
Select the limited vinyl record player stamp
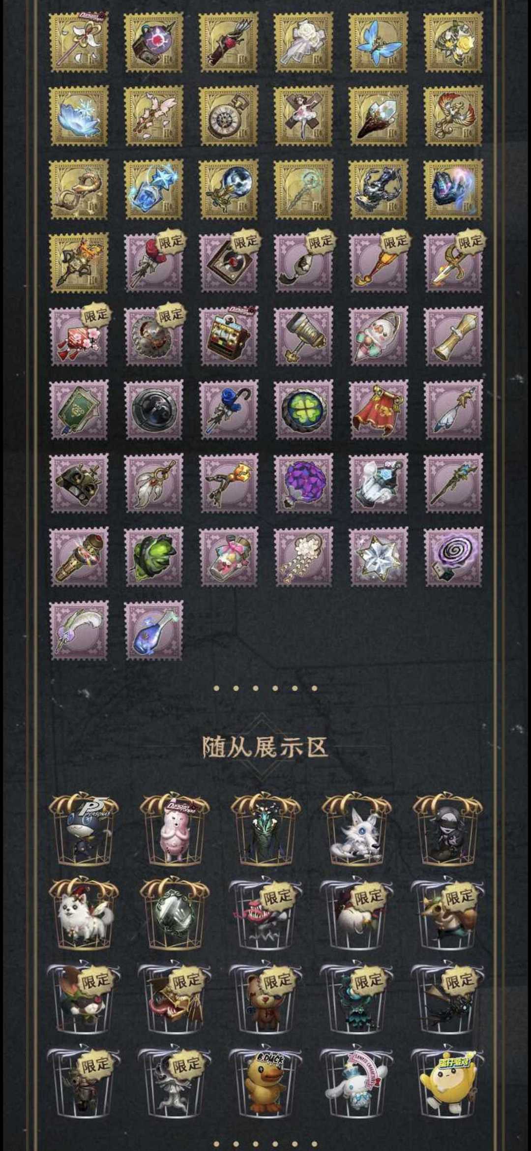point(229,263)
